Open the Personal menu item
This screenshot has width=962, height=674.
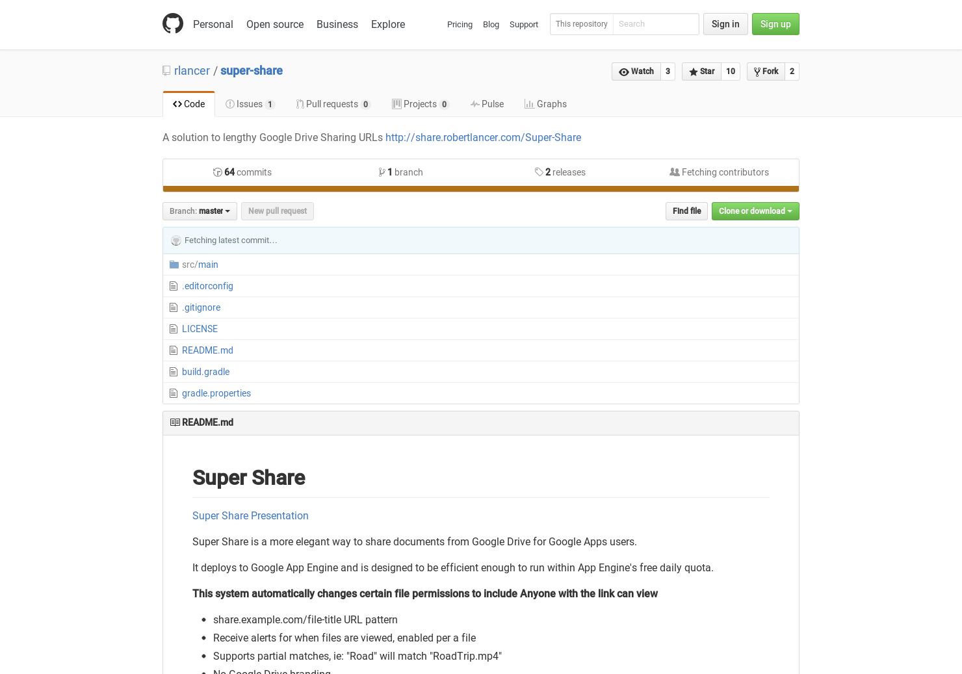point(213,24)
